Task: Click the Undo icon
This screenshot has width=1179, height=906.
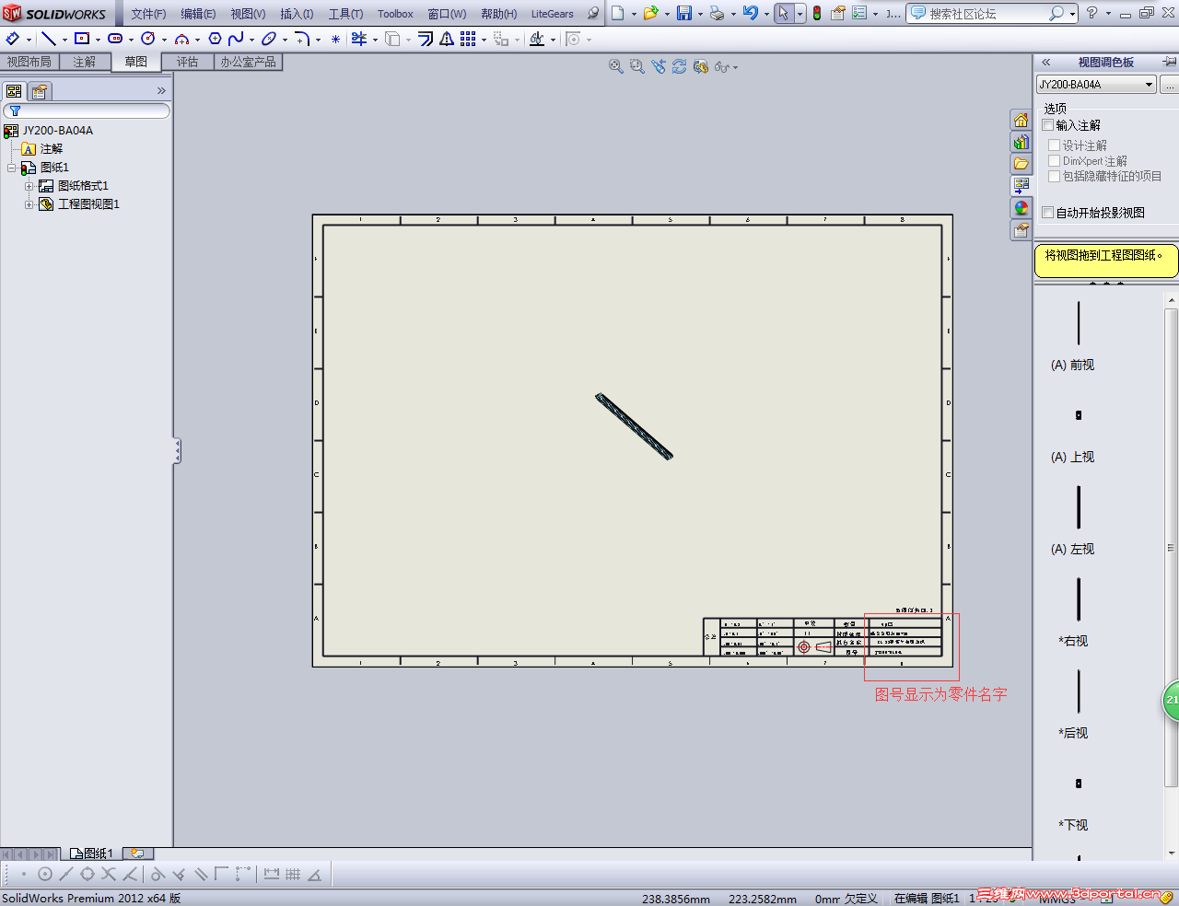Action: pyautogui.click(x=751, y=13)
